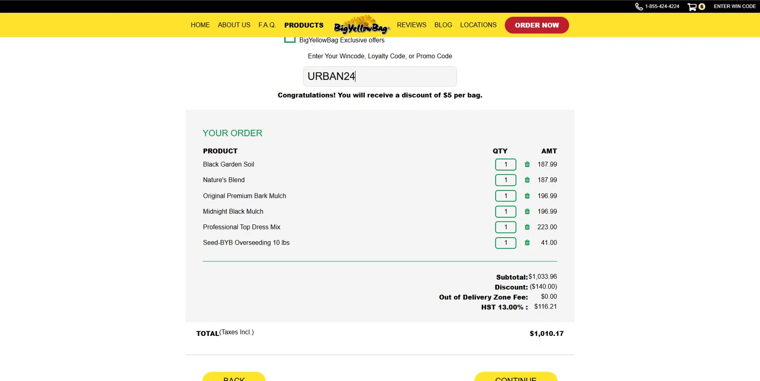
Task: Open LOCATIONS in navigation
Action: (478, 25)
